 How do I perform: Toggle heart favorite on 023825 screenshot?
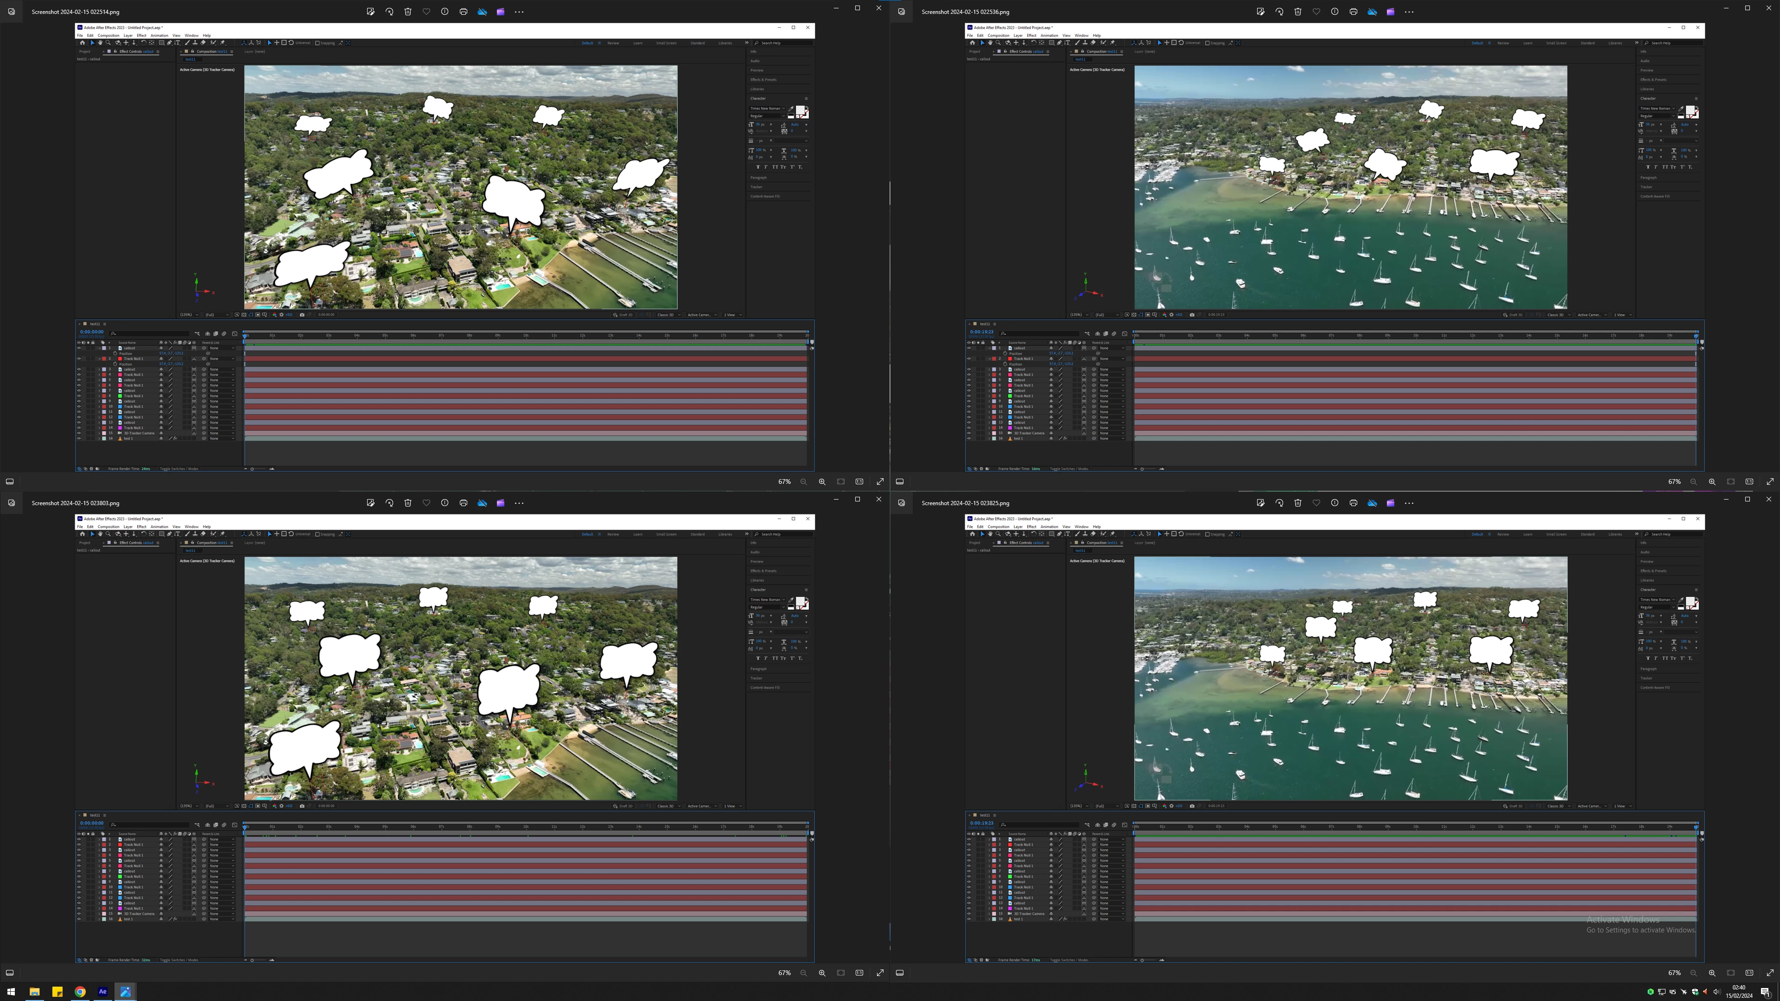point(1316,503)
